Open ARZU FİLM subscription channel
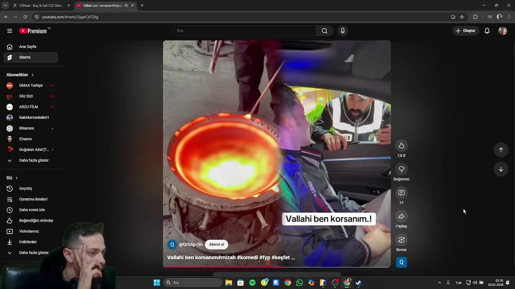Image resolution: width=515 pixels, height=289 pixels. (x=31, y=107)
